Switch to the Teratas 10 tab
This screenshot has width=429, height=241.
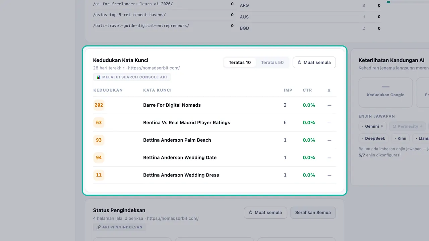click(x=240, y=63)
